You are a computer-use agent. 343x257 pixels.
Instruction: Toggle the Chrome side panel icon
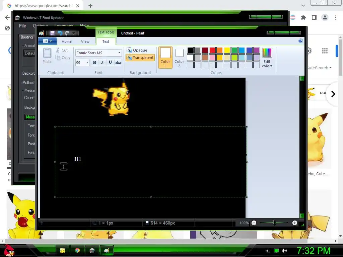coord(314,17)
